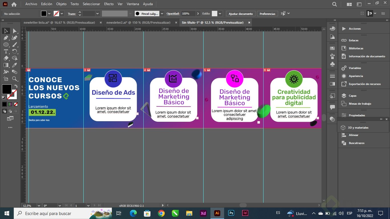Image resolution: width=390 pixels, height=219 pixels.
Task: Switch to newsleter2.ai document tab
Action: 138,23
